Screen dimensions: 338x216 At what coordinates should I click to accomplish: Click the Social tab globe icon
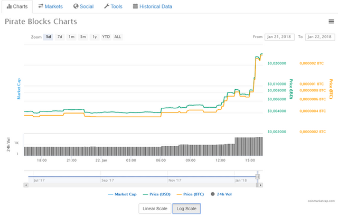point(76,6)
